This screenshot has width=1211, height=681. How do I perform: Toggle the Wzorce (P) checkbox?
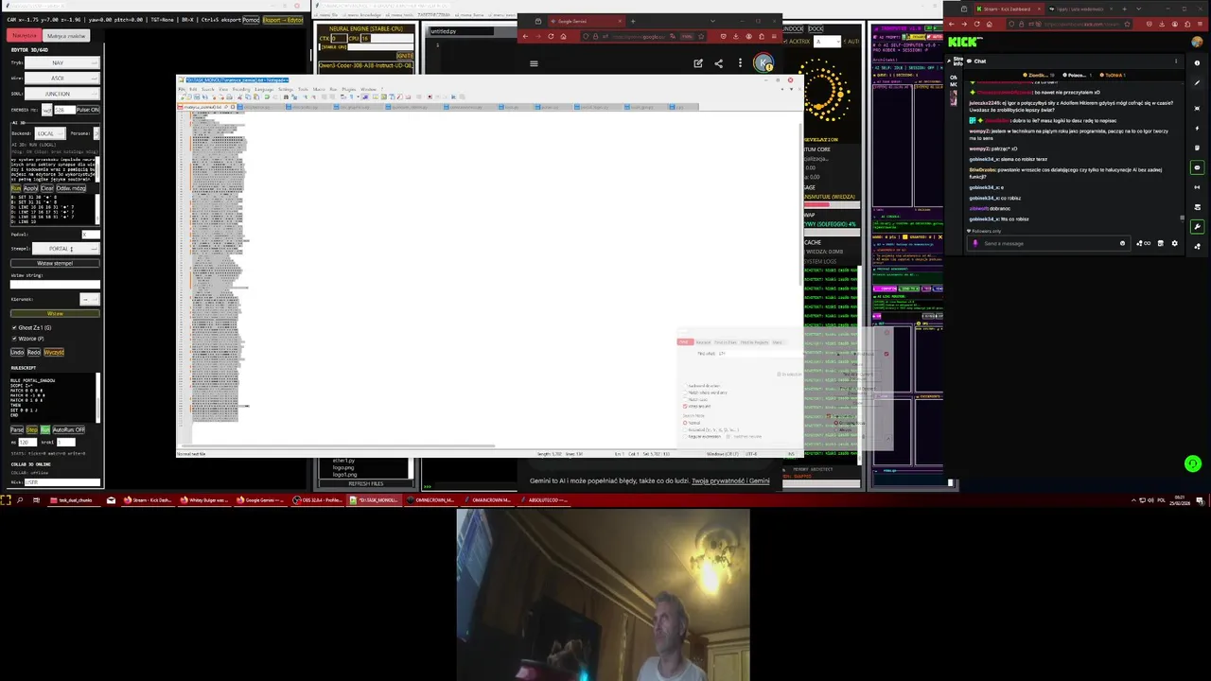pos(14,339)
